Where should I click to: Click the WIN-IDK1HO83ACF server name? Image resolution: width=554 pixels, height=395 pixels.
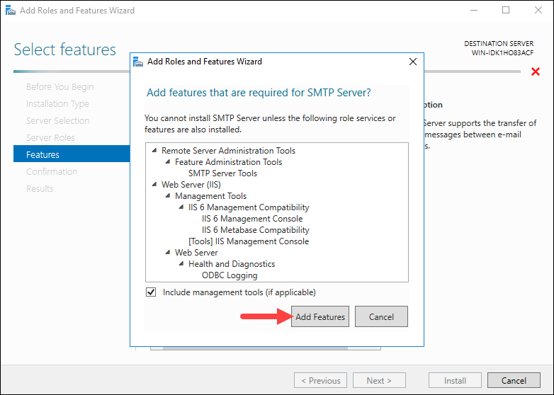point(502,53)
